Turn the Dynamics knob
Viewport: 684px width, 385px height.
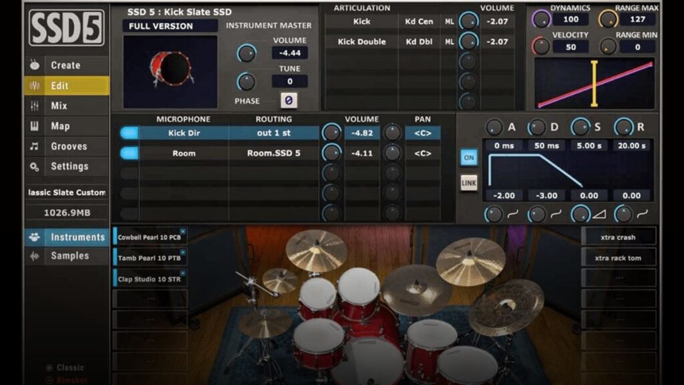[541, 19]
